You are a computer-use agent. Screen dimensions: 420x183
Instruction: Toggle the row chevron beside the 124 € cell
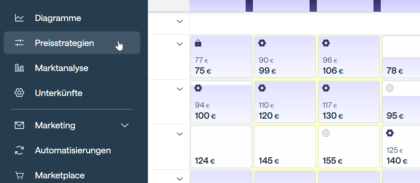pyautogui.click(x=180, y=134)
